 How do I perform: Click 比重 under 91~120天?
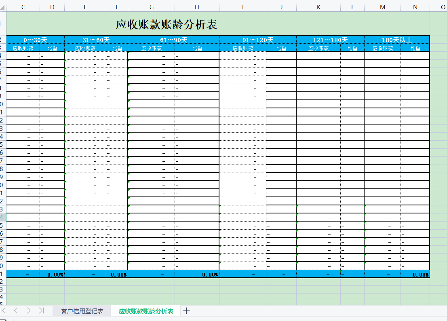coord(281,48)
